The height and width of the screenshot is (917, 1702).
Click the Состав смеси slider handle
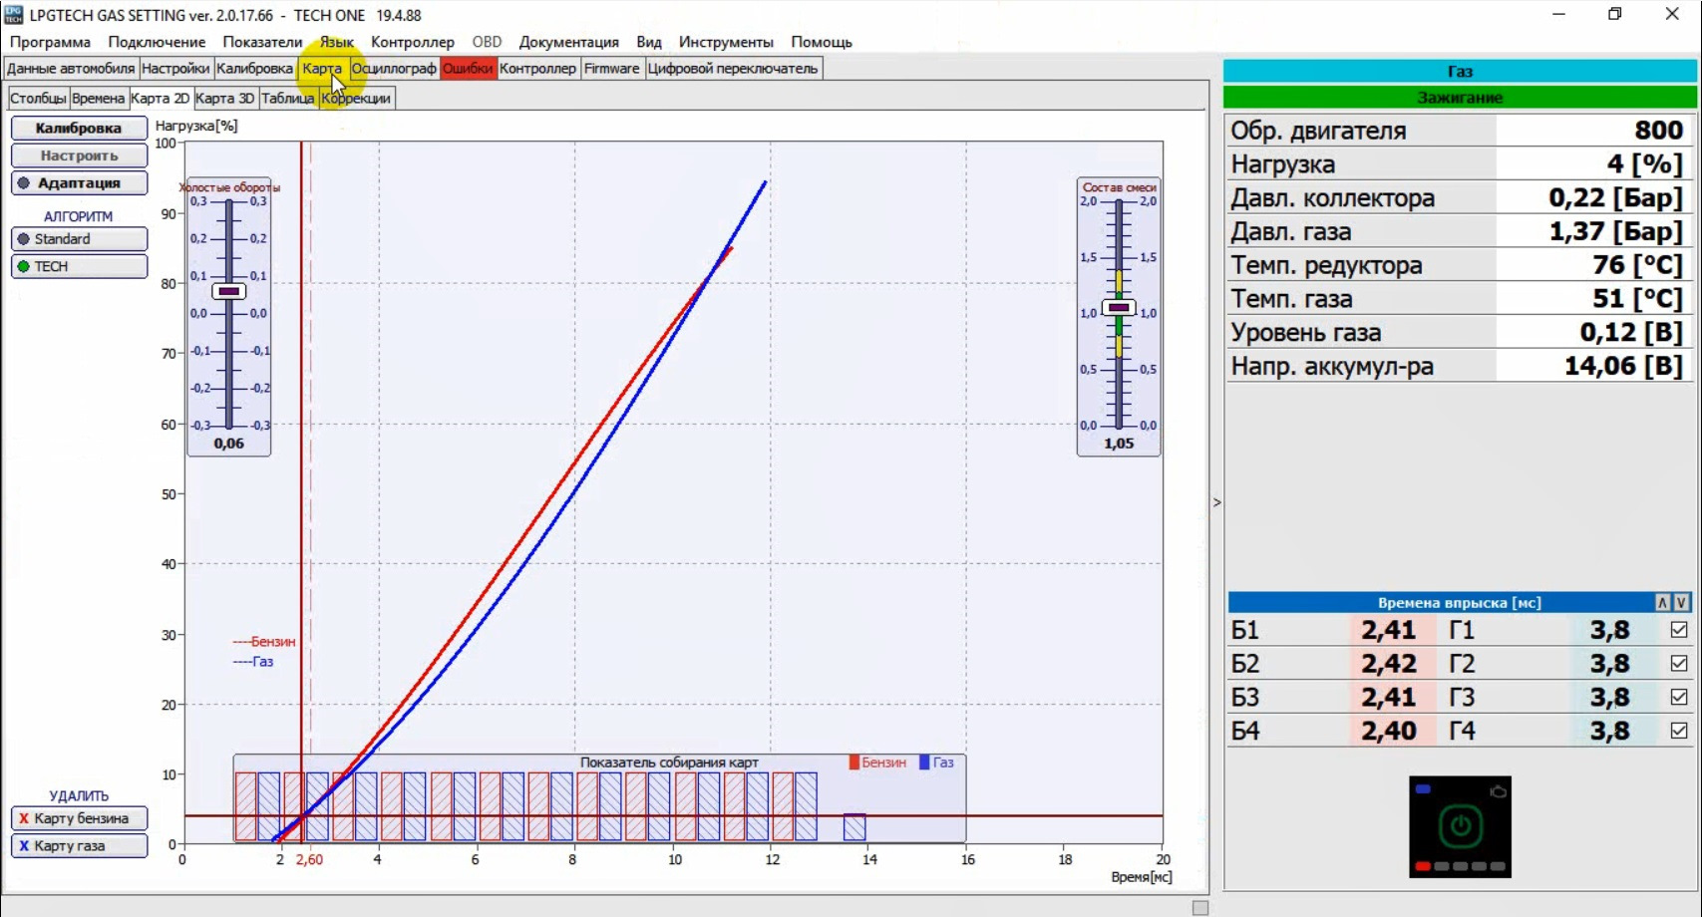click(x=1119, y=308)
